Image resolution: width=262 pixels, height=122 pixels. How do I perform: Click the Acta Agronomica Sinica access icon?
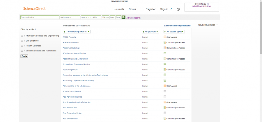point(165,97)
